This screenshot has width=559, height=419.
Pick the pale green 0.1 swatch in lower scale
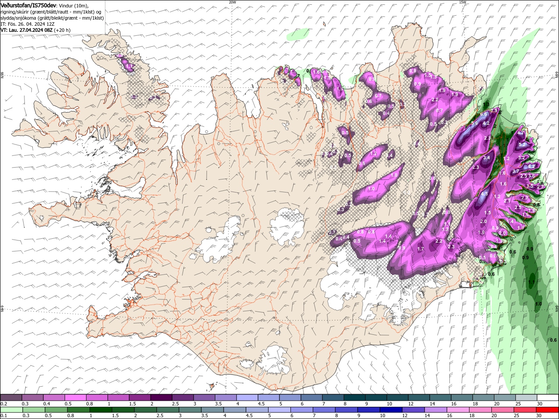(11, 410)
